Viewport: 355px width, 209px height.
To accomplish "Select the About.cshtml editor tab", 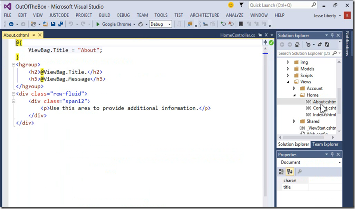I will click(x=16, y=35).
